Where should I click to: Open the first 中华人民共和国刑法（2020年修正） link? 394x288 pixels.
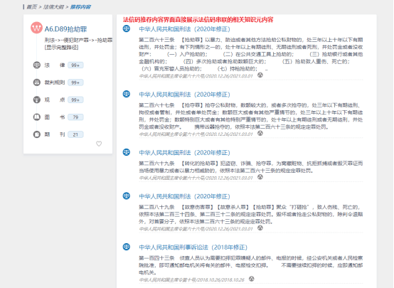point(184,29)
